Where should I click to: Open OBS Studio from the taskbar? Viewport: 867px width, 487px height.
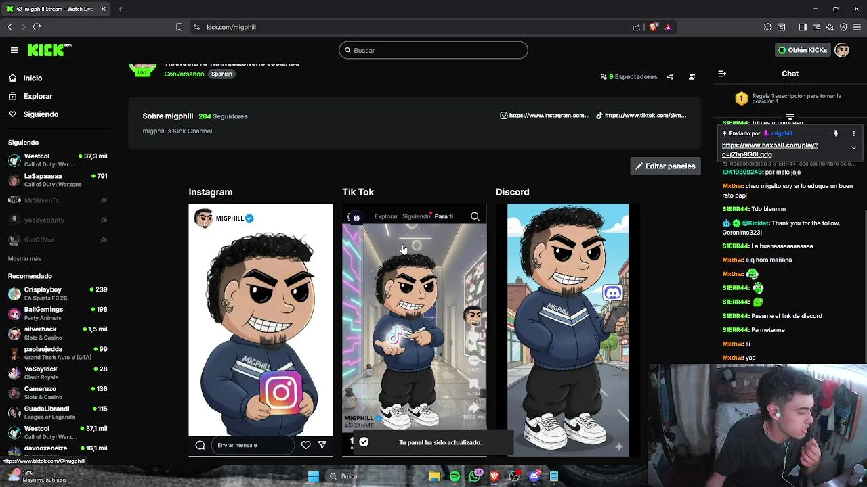tap(514, 476)
